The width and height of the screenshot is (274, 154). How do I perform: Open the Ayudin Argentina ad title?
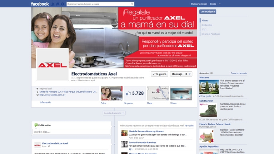tap(209, 147)
